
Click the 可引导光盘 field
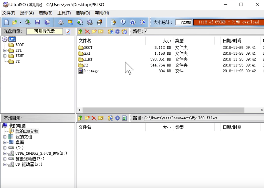[x=44, y=31]
